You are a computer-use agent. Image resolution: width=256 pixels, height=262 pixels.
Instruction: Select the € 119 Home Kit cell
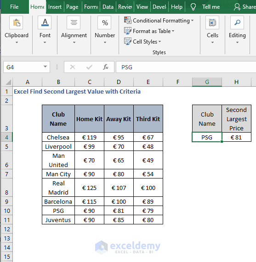[x=89, y=137]
